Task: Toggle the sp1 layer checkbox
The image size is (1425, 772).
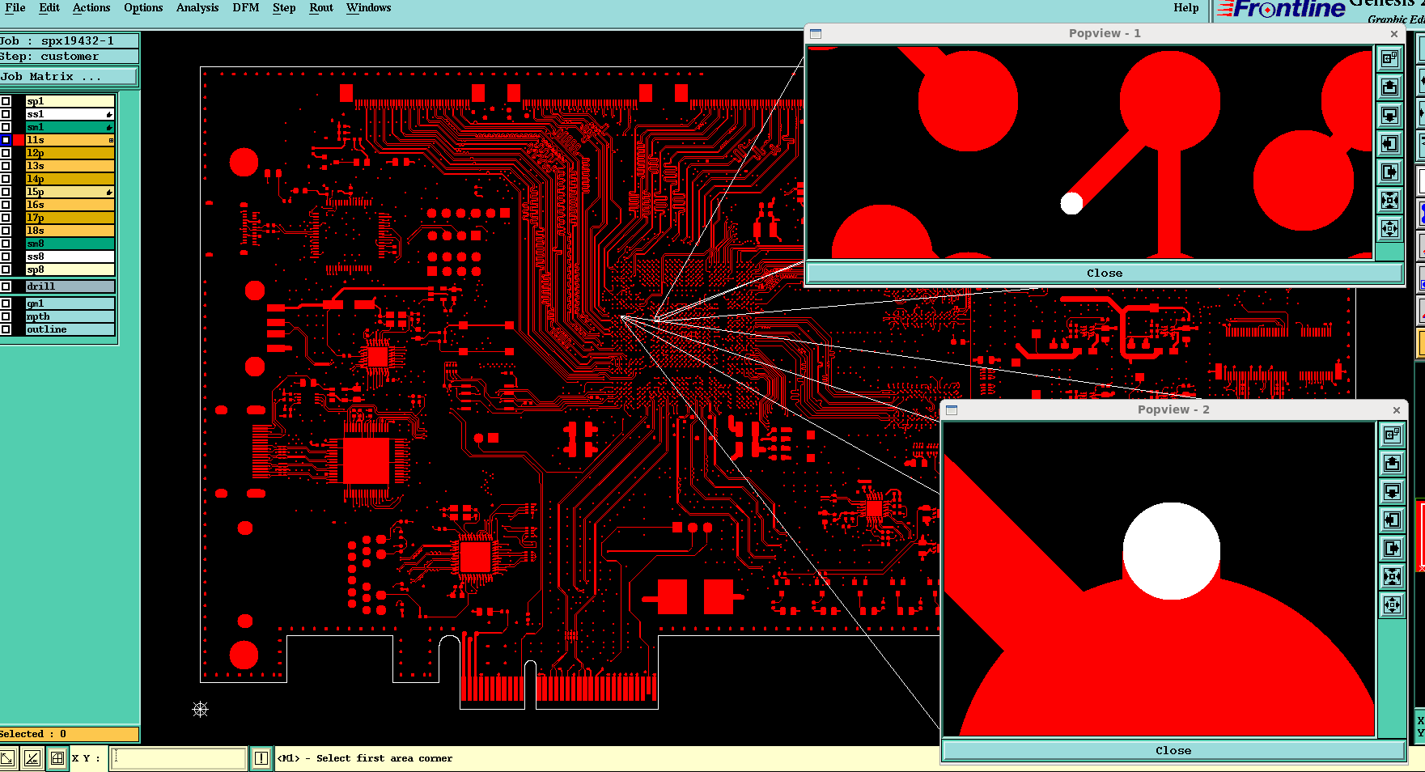Action: pyautogui.click(x=6, y=101)
